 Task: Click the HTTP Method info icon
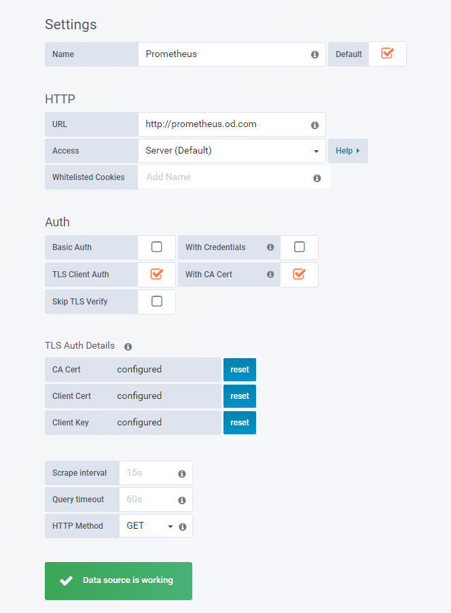(182, 527)
